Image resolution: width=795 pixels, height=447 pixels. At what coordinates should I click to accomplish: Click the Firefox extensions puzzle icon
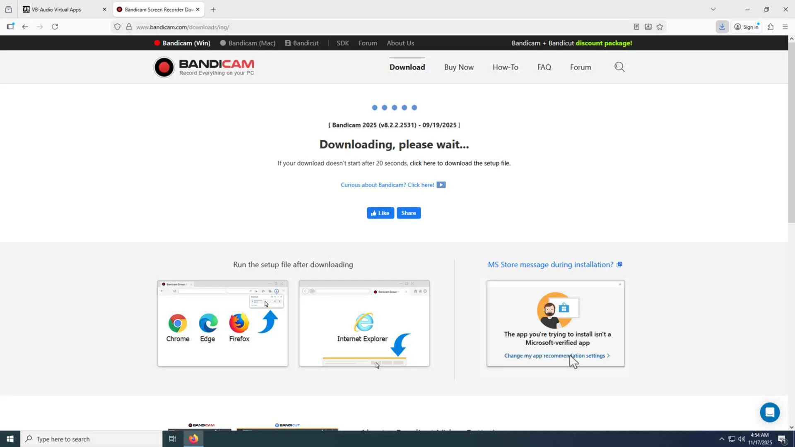click(770, 27)
